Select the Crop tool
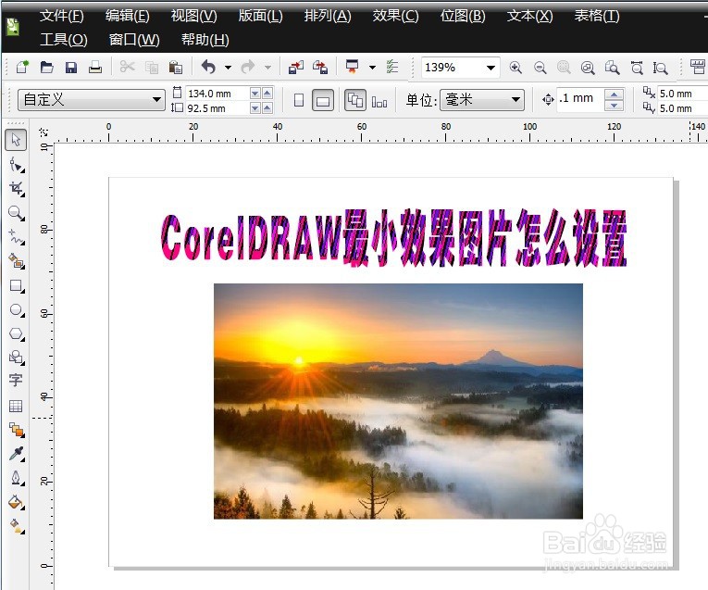Screen dimensions: 708x590 click(x=17, y=188)
